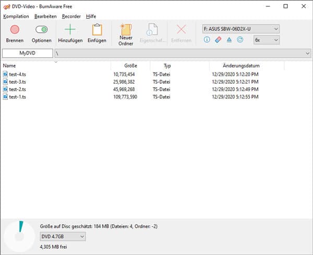Select the file name test-2.ts

(x=18, y=89)
